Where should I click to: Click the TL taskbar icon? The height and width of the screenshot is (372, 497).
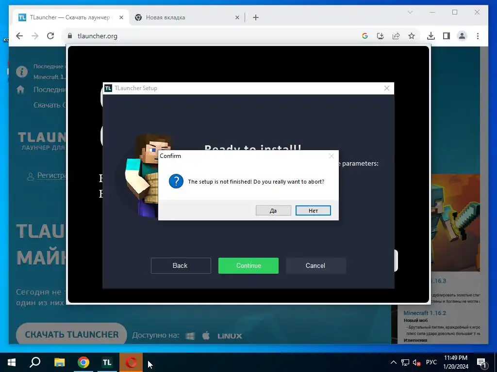[x=107, y=362]
